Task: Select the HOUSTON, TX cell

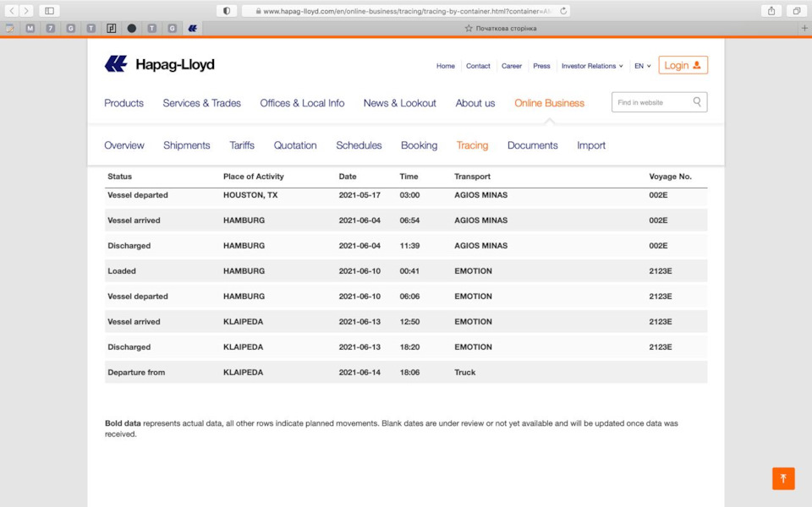Action: (x=250, y=195)
